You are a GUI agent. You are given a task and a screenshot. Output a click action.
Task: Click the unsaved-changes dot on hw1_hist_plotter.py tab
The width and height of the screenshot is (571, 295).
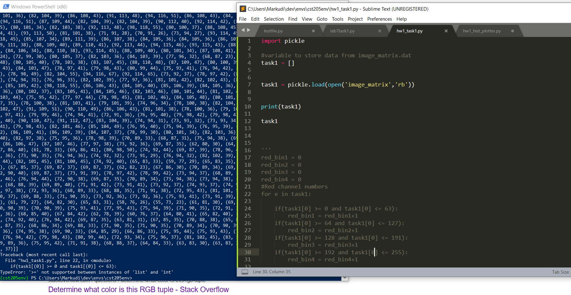pos(512,31)
